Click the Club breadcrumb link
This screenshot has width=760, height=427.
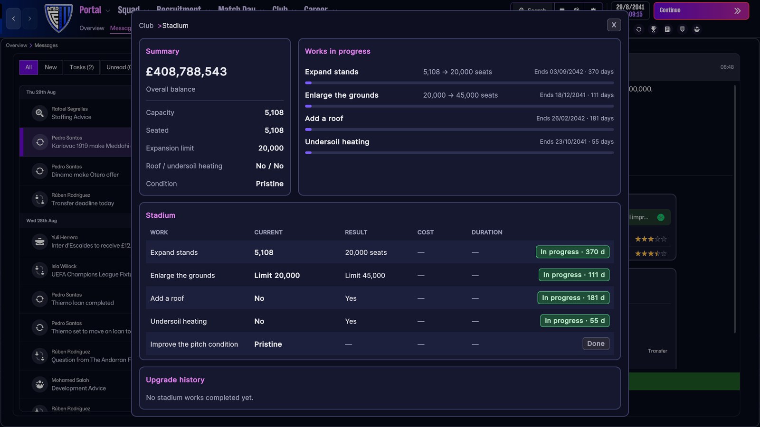tap(146, 26)
